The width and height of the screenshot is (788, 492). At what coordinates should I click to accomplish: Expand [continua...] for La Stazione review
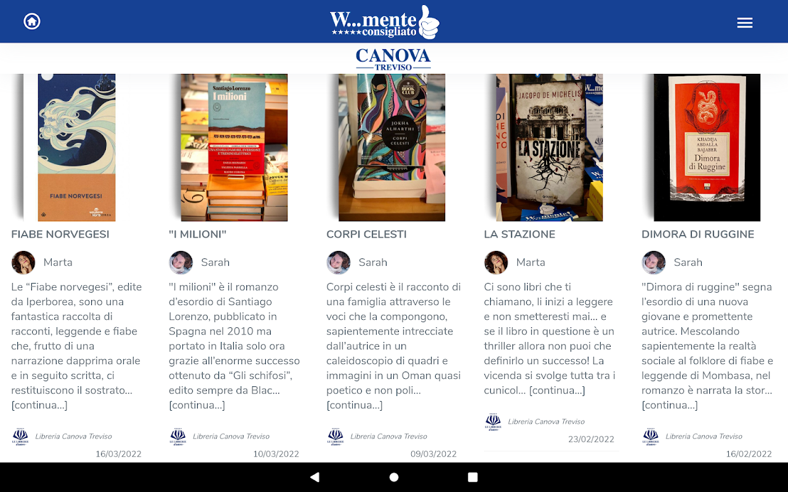(557, 391)
